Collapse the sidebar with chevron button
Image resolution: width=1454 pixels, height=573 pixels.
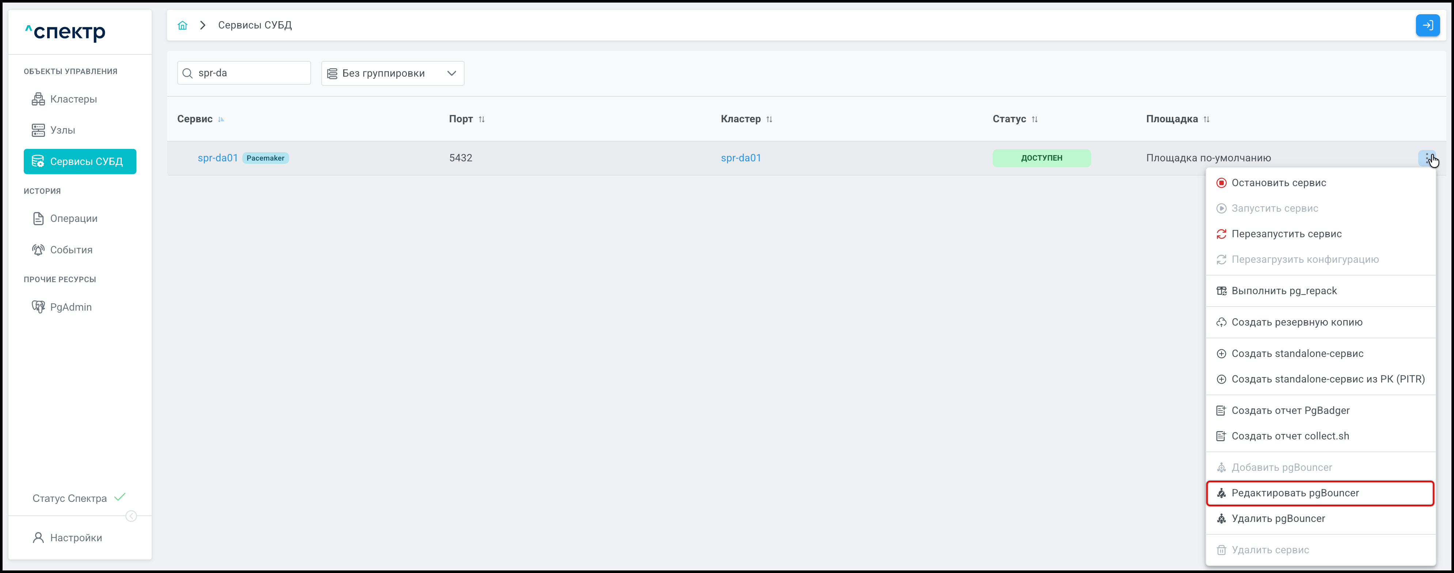[131, 516]
